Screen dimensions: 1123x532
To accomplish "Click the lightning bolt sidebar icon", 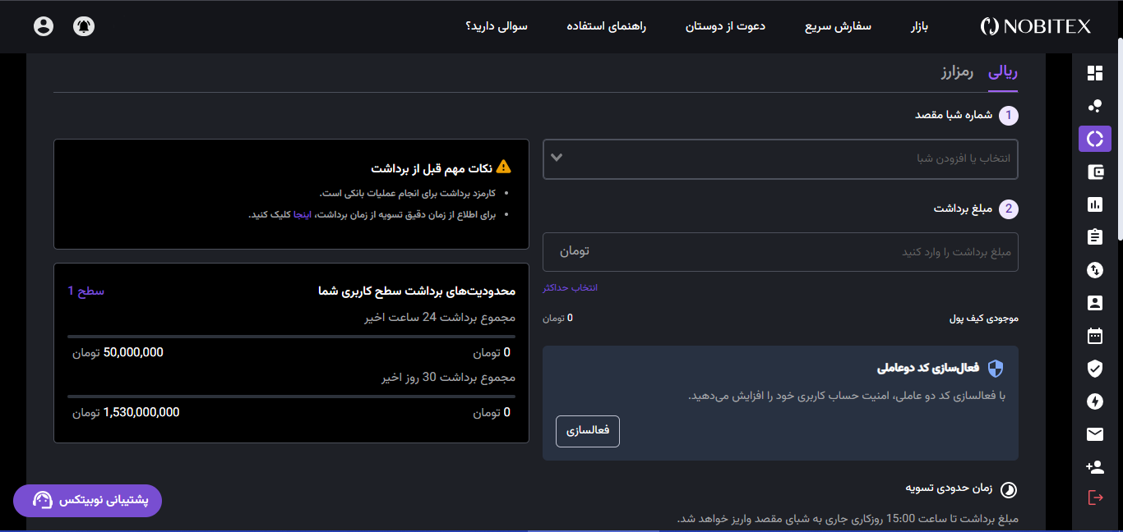I will click(1094, 401).
